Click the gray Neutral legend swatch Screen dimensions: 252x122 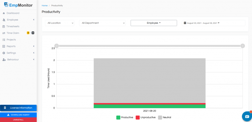pos(160,117)
